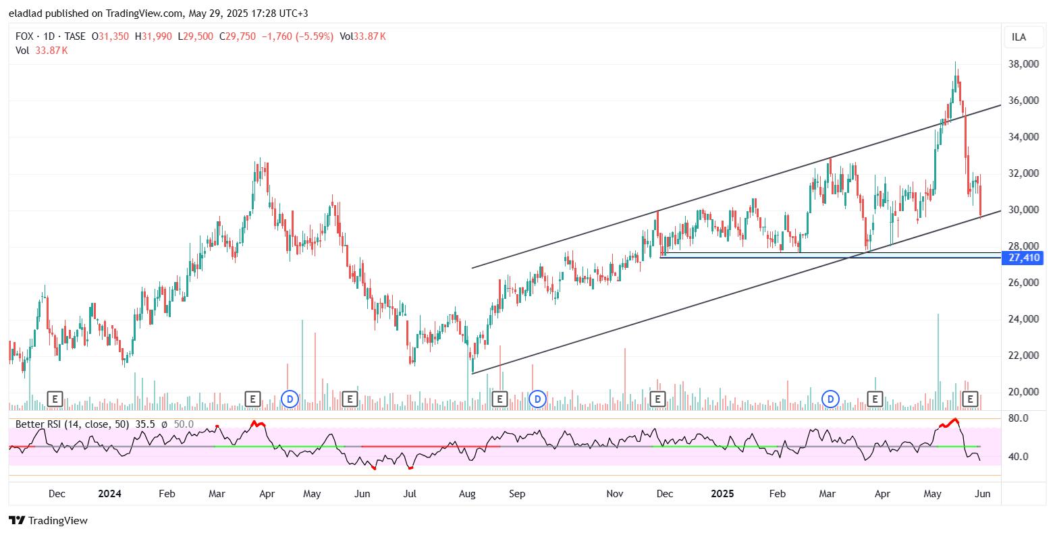Click the 28,000 price axis label
Screen dimensions: 1055x535
pyautogui.click(x=1023, y=246)
